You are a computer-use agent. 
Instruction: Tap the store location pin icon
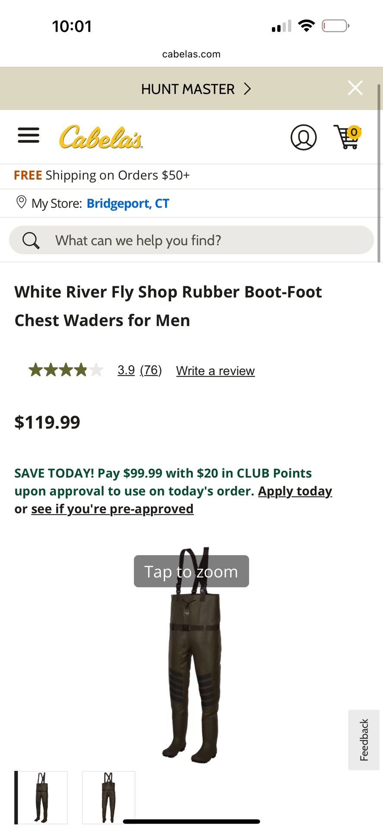[21, 202]
